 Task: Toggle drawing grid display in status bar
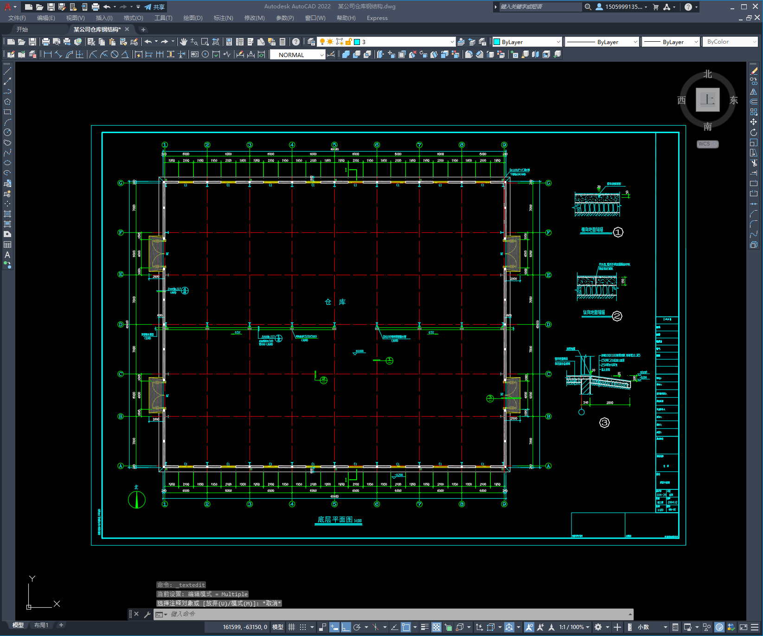(x=291, y=627)
